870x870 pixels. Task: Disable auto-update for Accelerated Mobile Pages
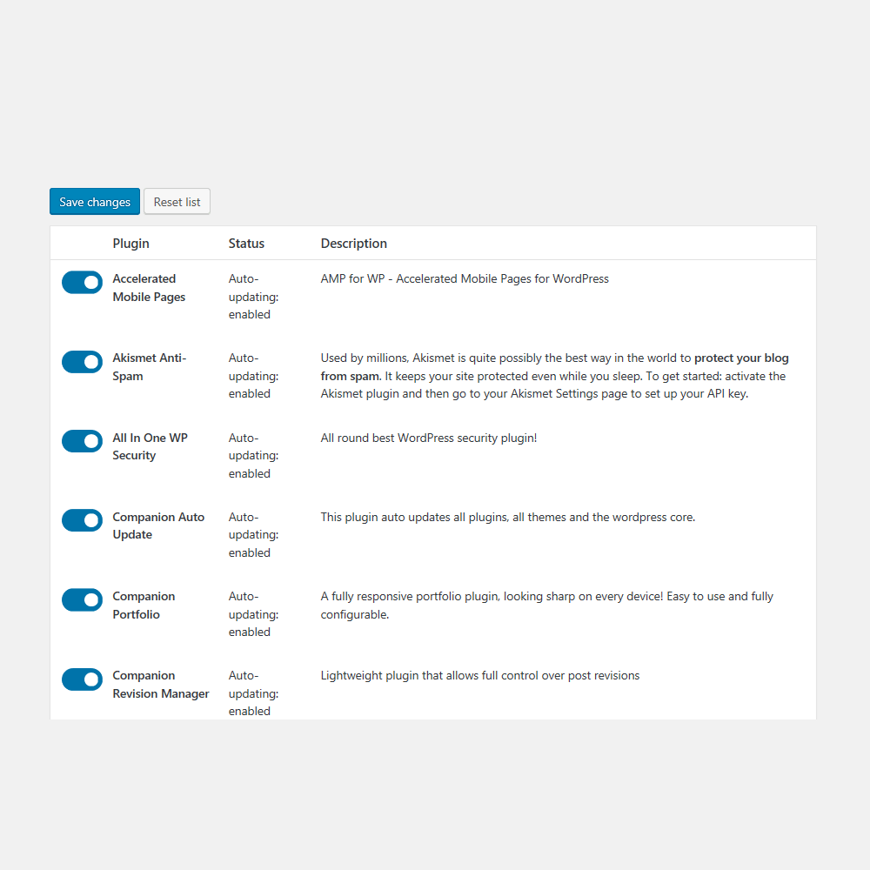[x=82, y=282]
